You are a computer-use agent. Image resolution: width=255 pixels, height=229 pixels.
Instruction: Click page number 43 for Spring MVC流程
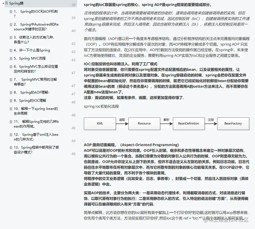click(73, 60)
